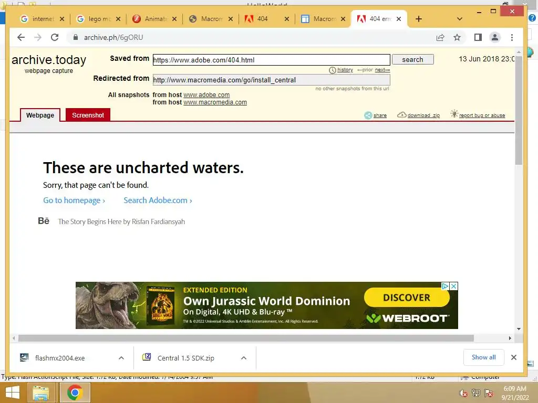Open File Explorer from taskbar
The height and width of the screenshot is (403, 538).
pos(41,393)
